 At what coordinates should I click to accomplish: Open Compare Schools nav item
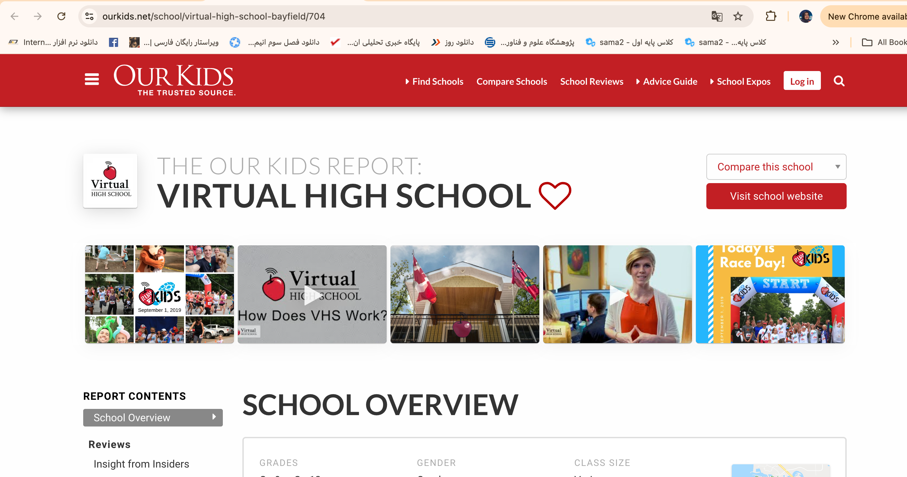pyautogui.click(x=511, y=81)
